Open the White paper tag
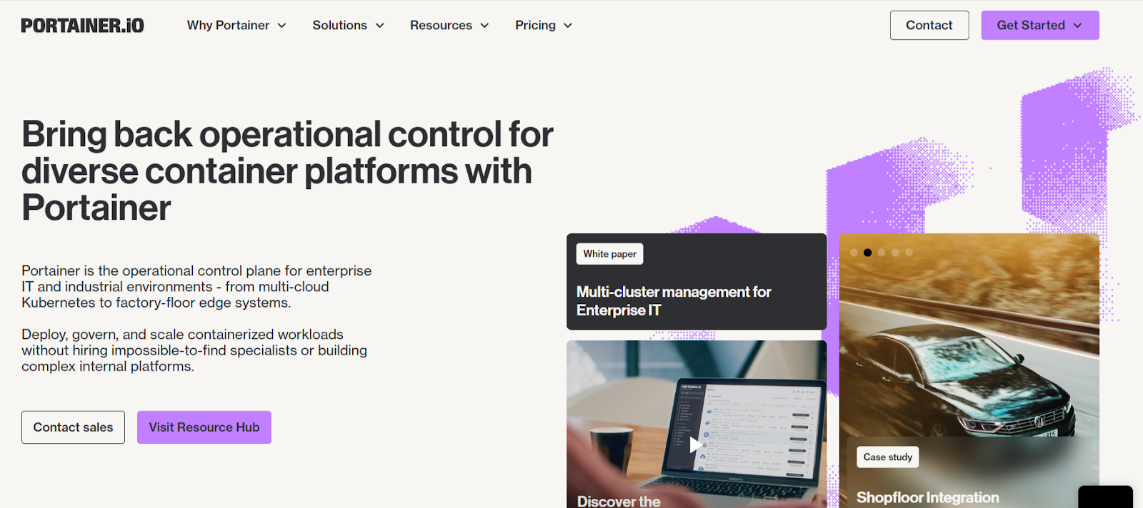 click(610, 254)
